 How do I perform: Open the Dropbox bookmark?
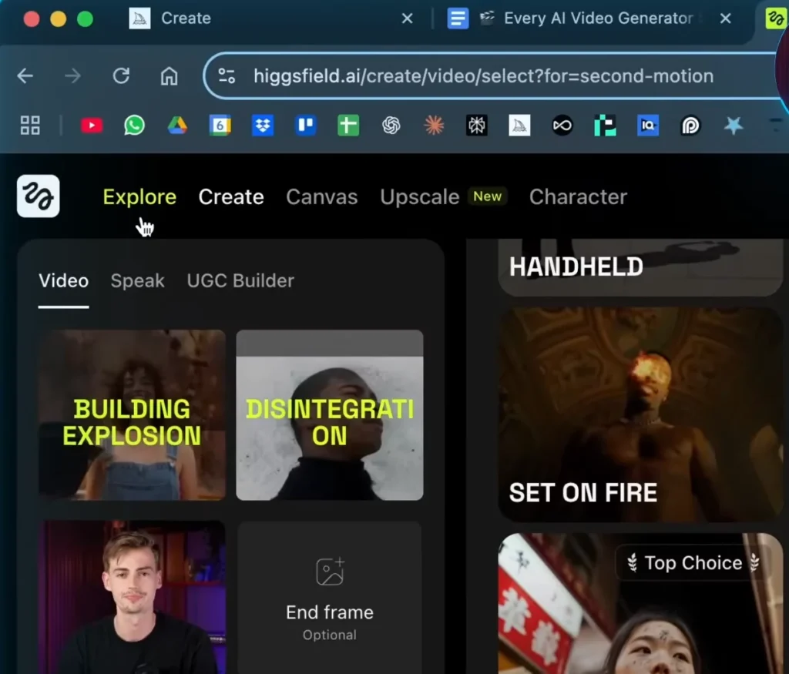pyautogui.click(x=262, y=126)
